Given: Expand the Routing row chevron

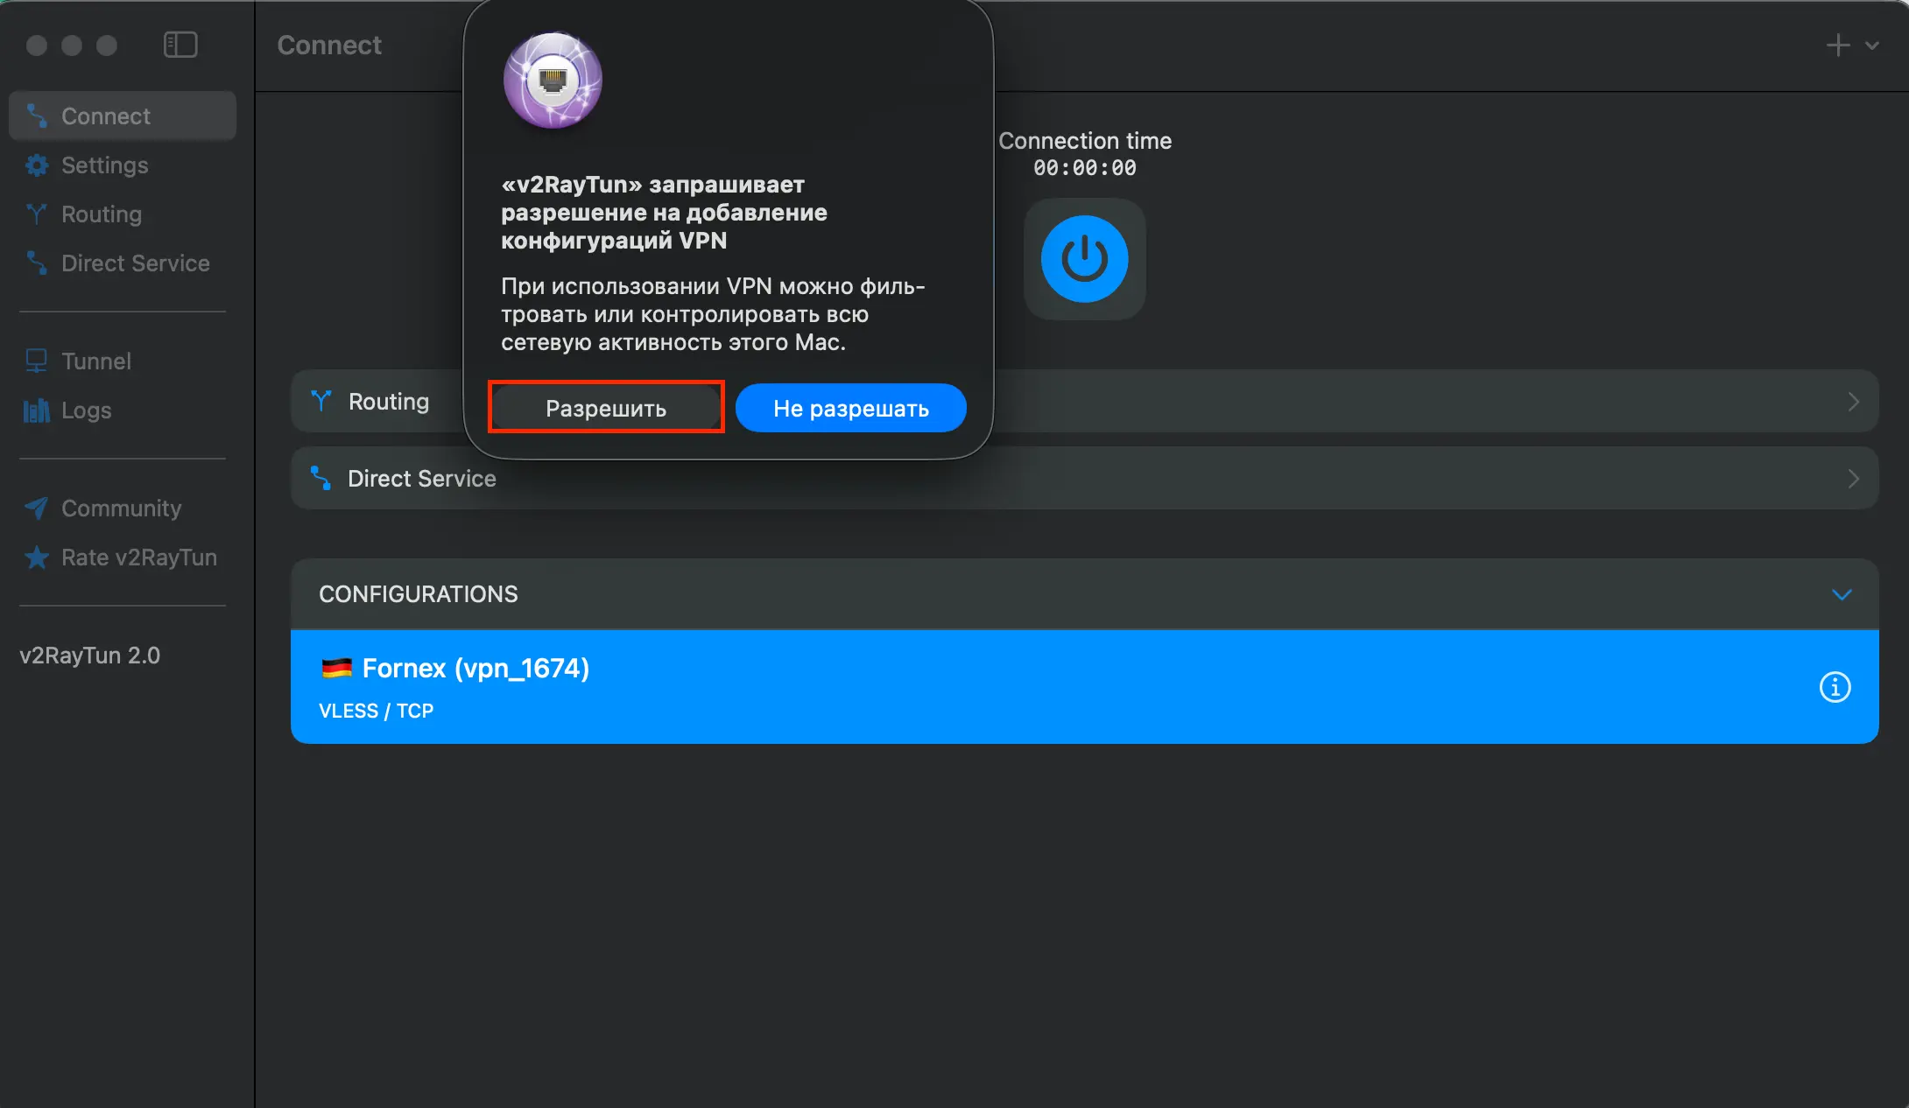Looking at the screenshot, I should [x=1853, y=402].
